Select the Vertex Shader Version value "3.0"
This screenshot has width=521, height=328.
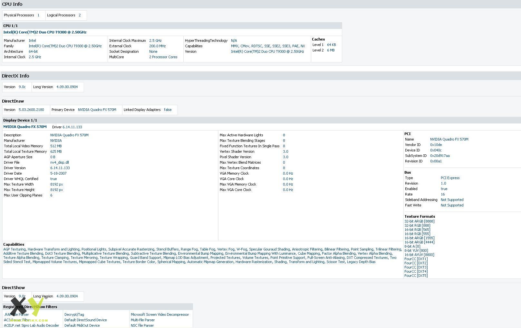285,151
